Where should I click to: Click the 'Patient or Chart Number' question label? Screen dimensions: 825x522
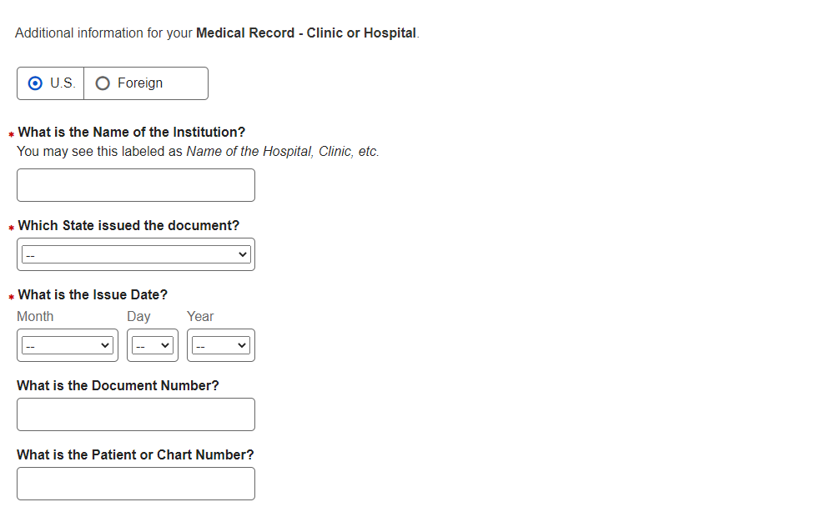[135, 454]
